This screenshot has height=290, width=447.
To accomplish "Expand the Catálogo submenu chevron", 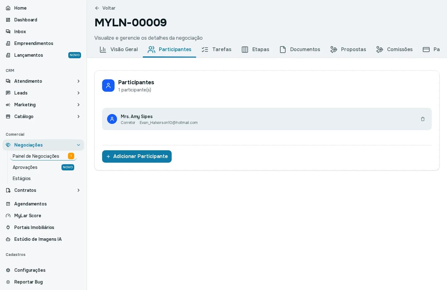I will 79,116.
